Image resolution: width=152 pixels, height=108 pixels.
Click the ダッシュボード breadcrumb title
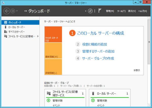tap(39, 11)
